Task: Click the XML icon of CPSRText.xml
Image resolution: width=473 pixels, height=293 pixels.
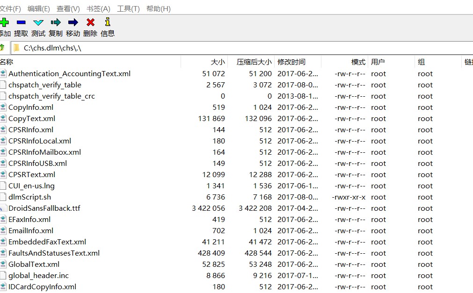Action: (x=3, y=174)
